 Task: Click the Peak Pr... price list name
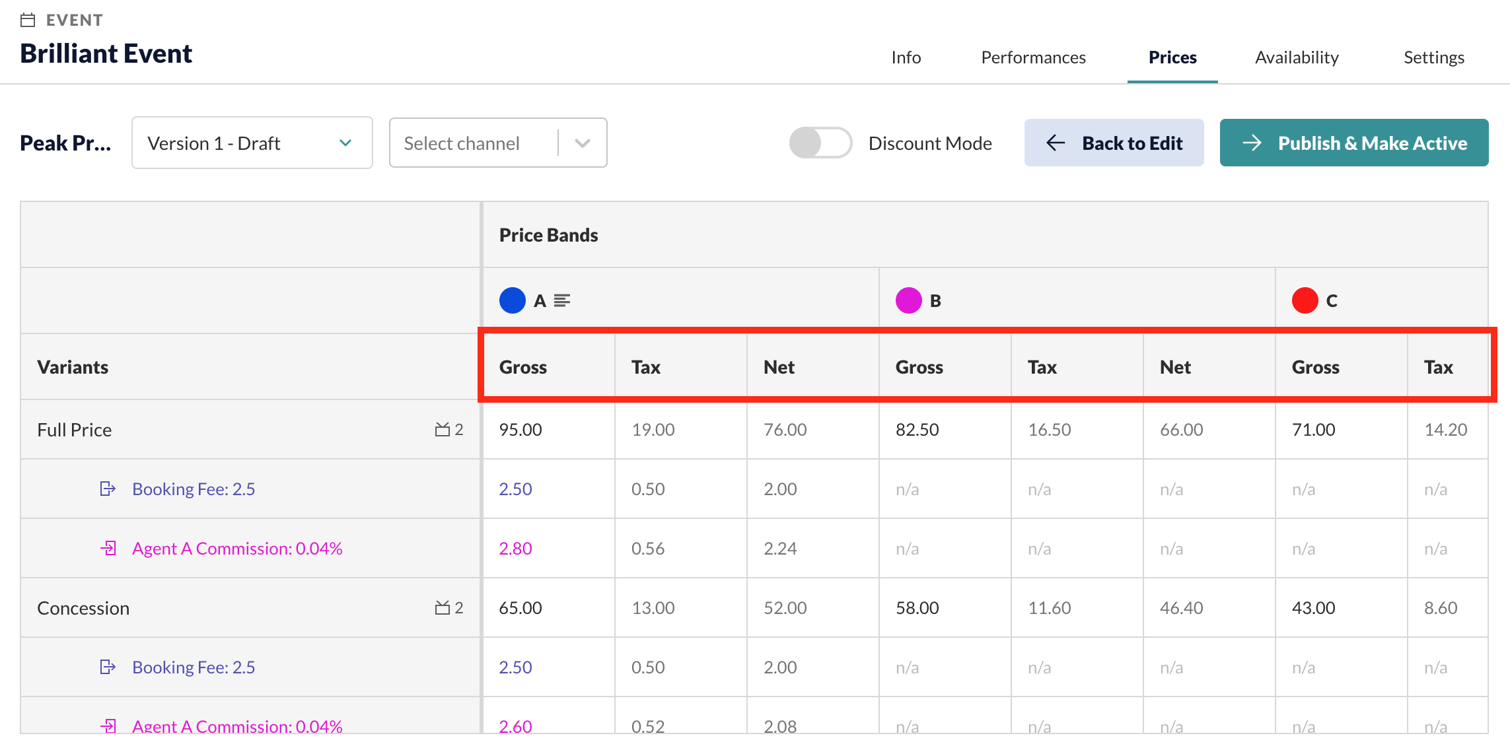(65, 143)
